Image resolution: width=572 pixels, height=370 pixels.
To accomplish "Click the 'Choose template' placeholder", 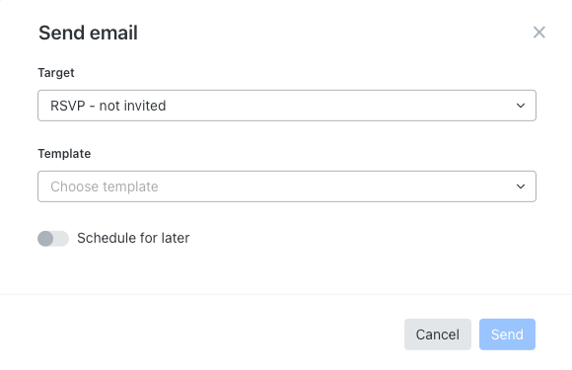I will tap(105, 186).
